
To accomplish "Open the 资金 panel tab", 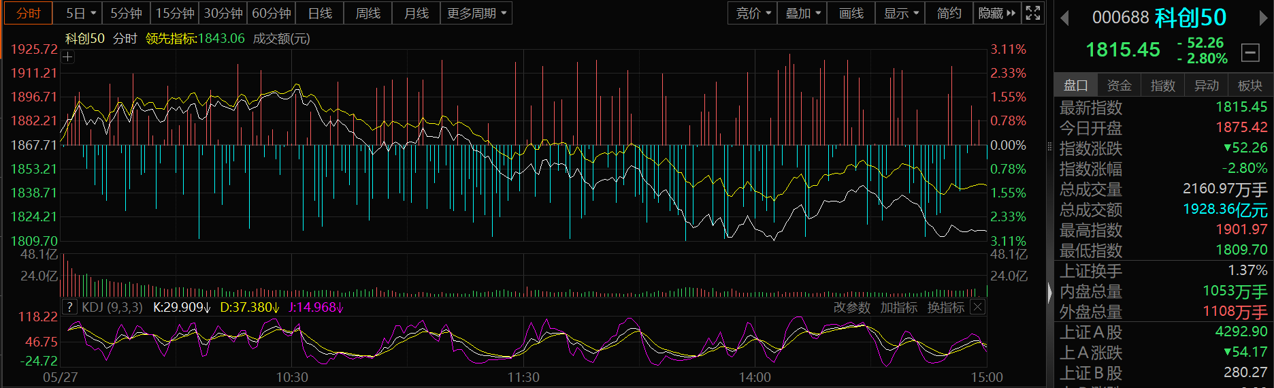I will [1120, 85].
